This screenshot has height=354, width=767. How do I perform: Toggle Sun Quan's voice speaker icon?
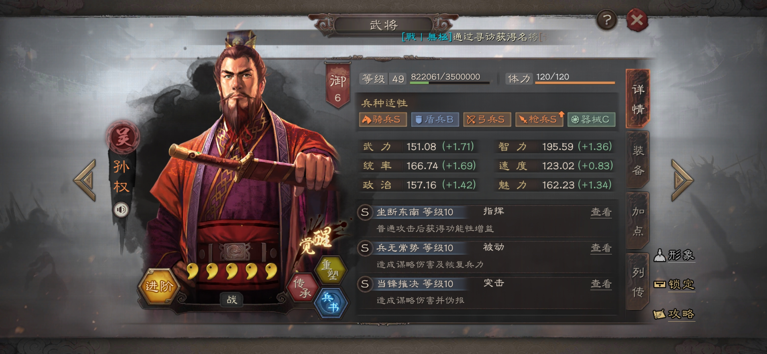121,210
